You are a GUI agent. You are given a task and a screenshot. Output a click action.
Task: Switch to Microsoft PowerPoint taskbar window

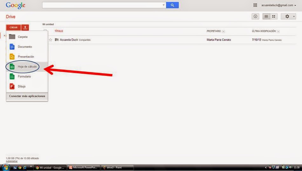pos(83,167)
